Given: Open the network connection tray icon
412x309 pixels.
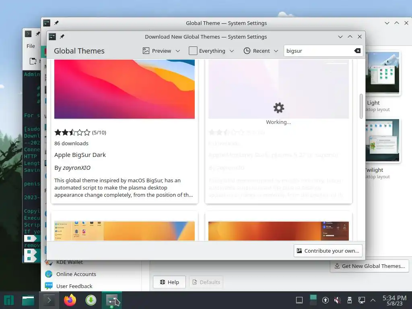Looking at the screenshot, I should (x=362, y=300).
